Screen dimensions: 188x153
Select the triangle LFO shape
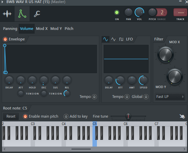click(x=113, y=39)
